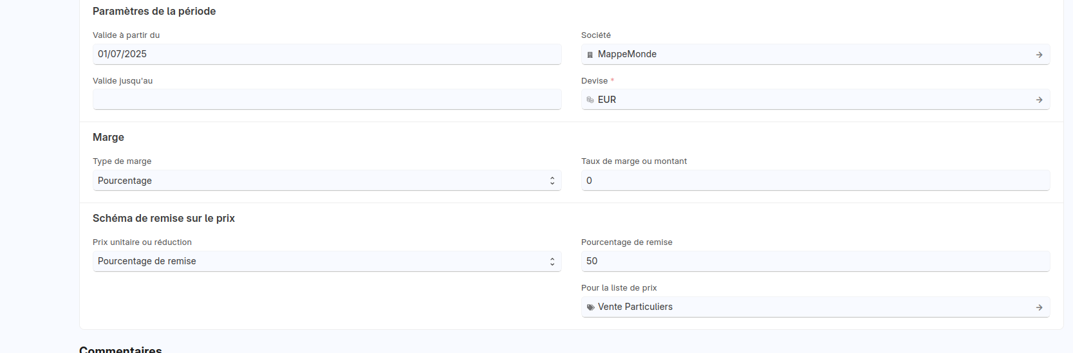Click the tag icon beside Vente Particuliers
The height and width of the screenshot is (353, 1073).
coord(590,307)
